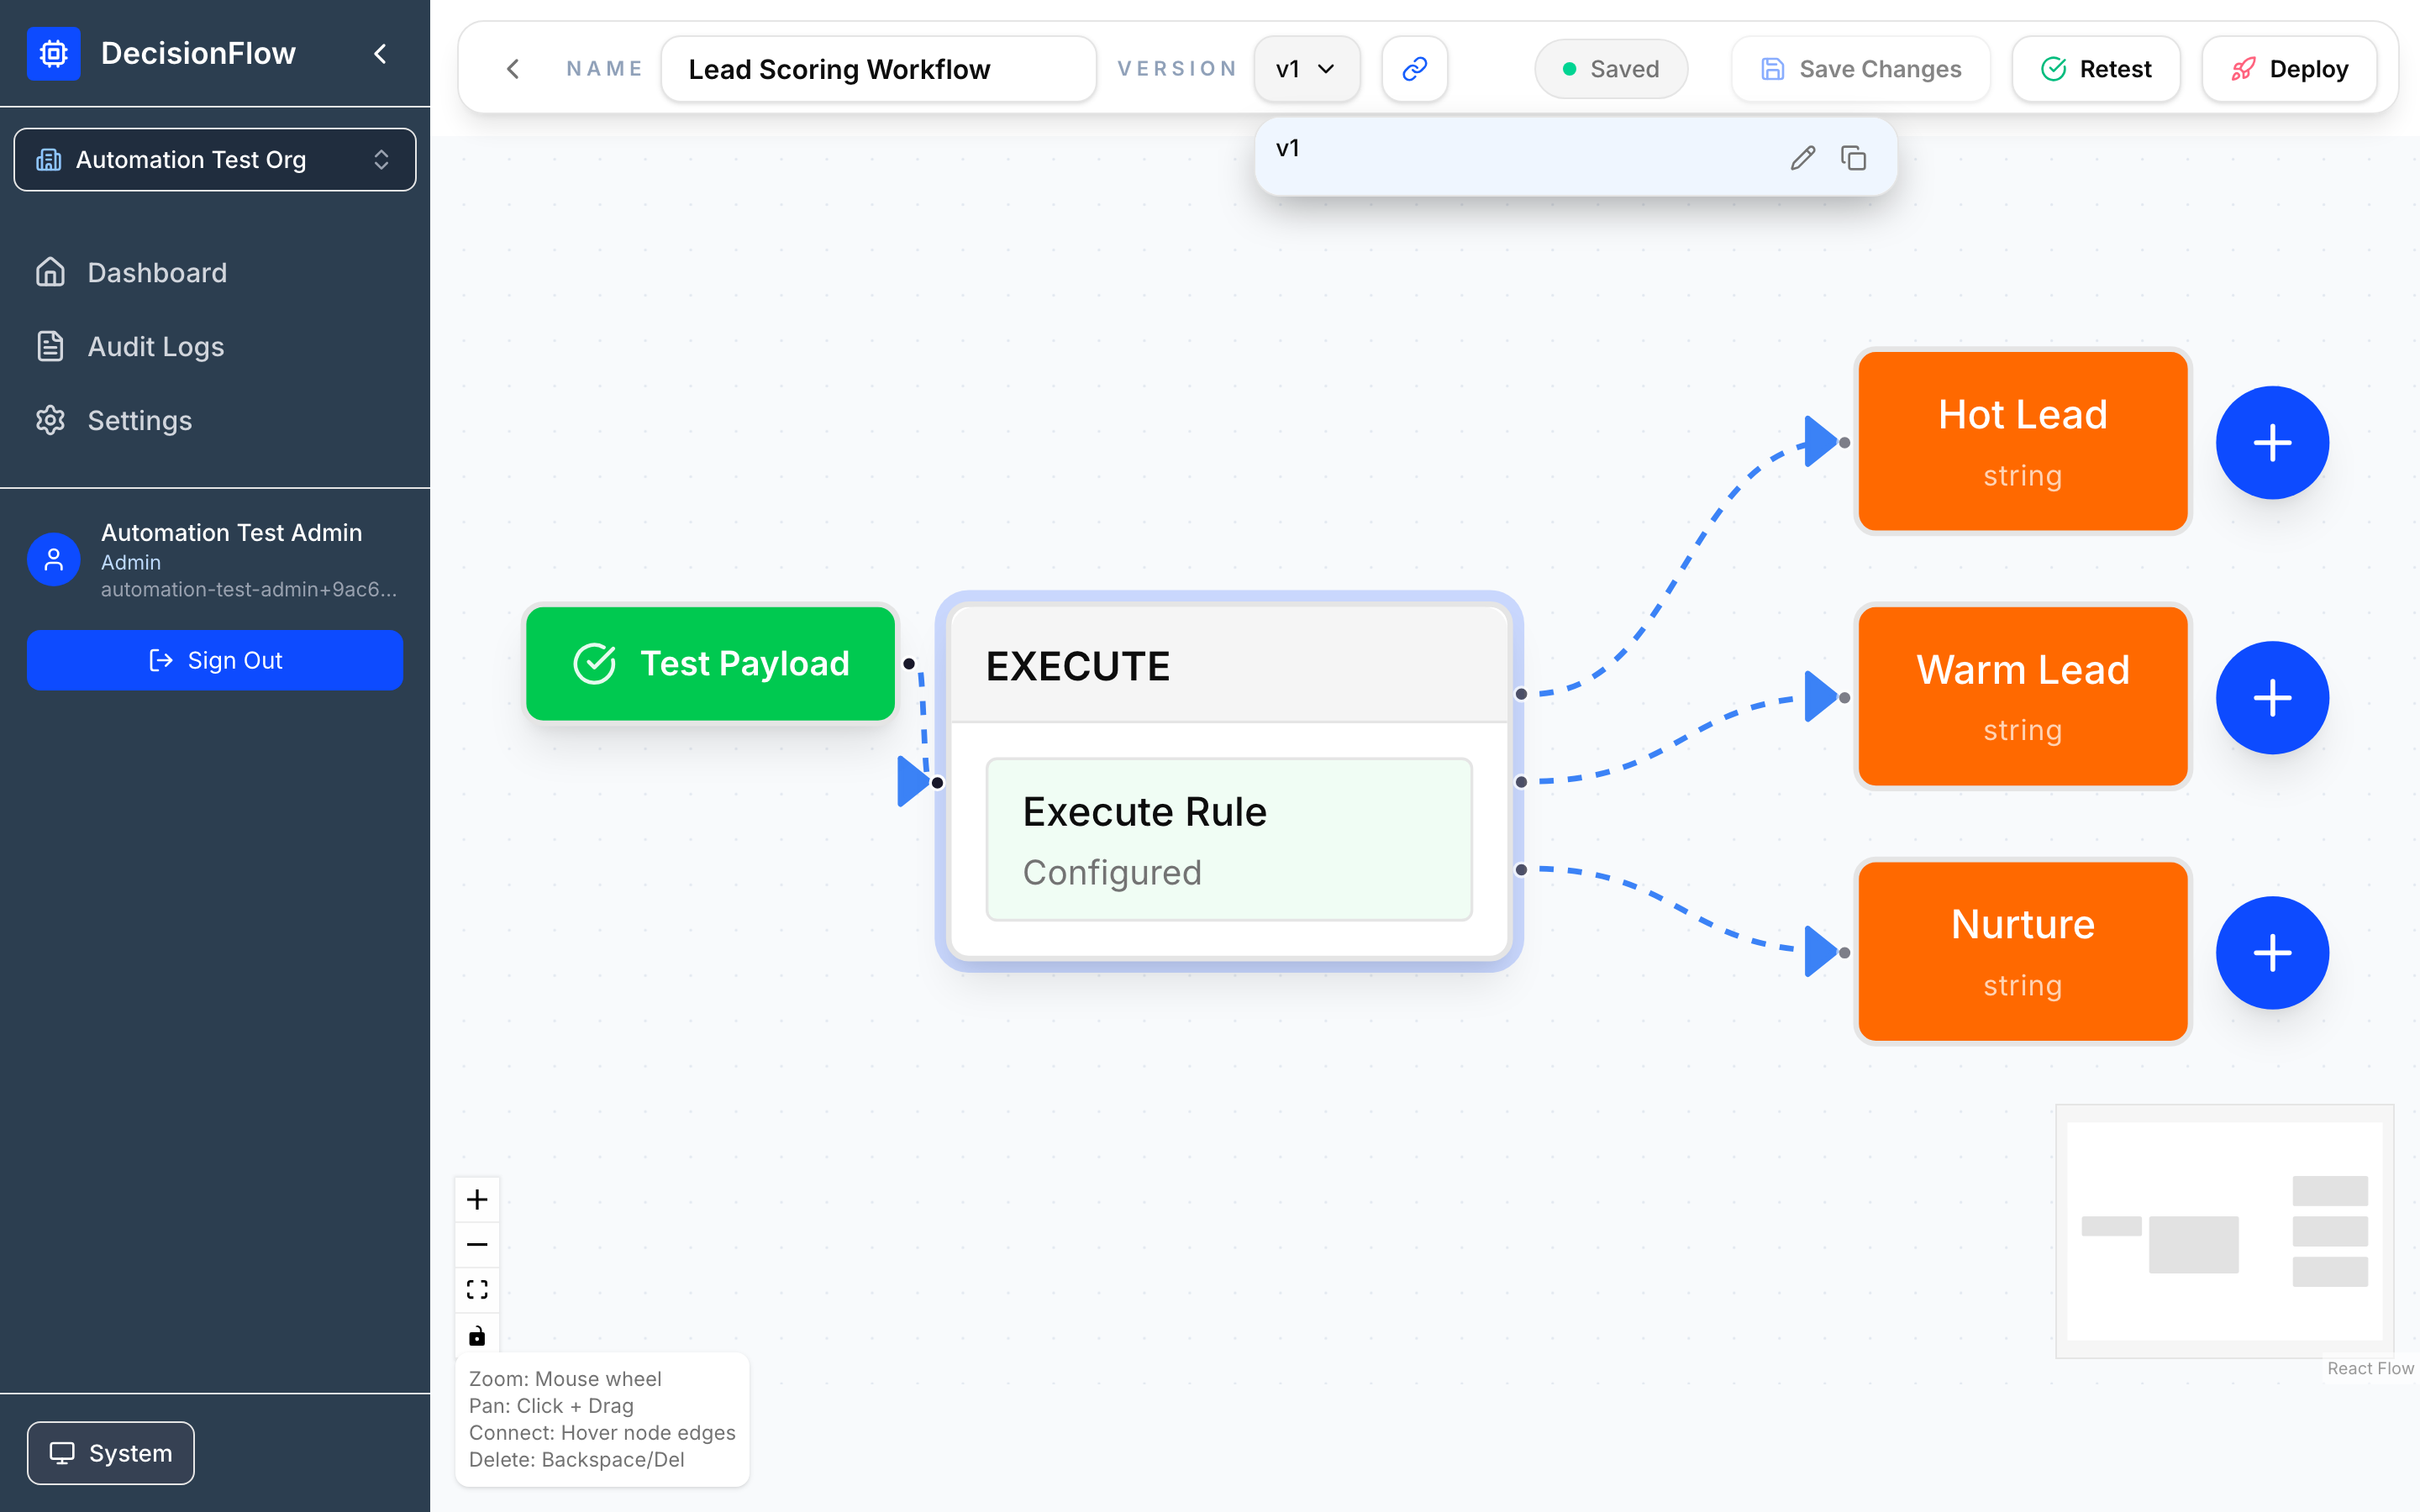This screenshot has width=2420, height=1512.
Task: Open Audit Logs page
Action: 215,346
